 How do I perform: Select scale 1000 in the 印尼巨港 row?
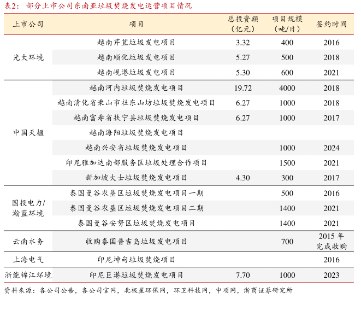point(287,275)
